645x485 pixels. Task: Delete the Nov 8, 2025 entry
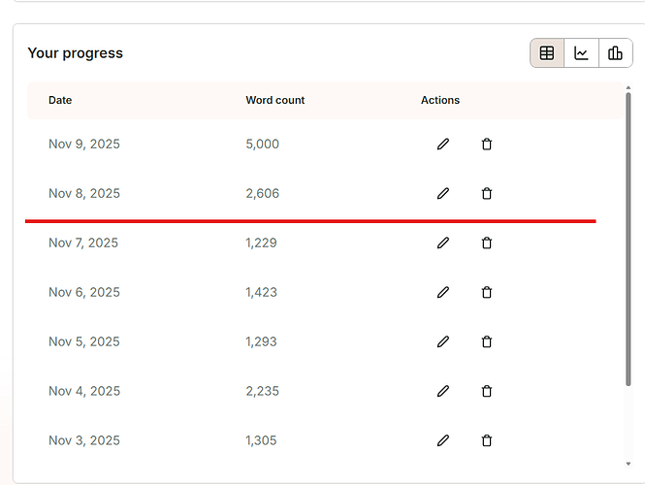pos(487,194)
